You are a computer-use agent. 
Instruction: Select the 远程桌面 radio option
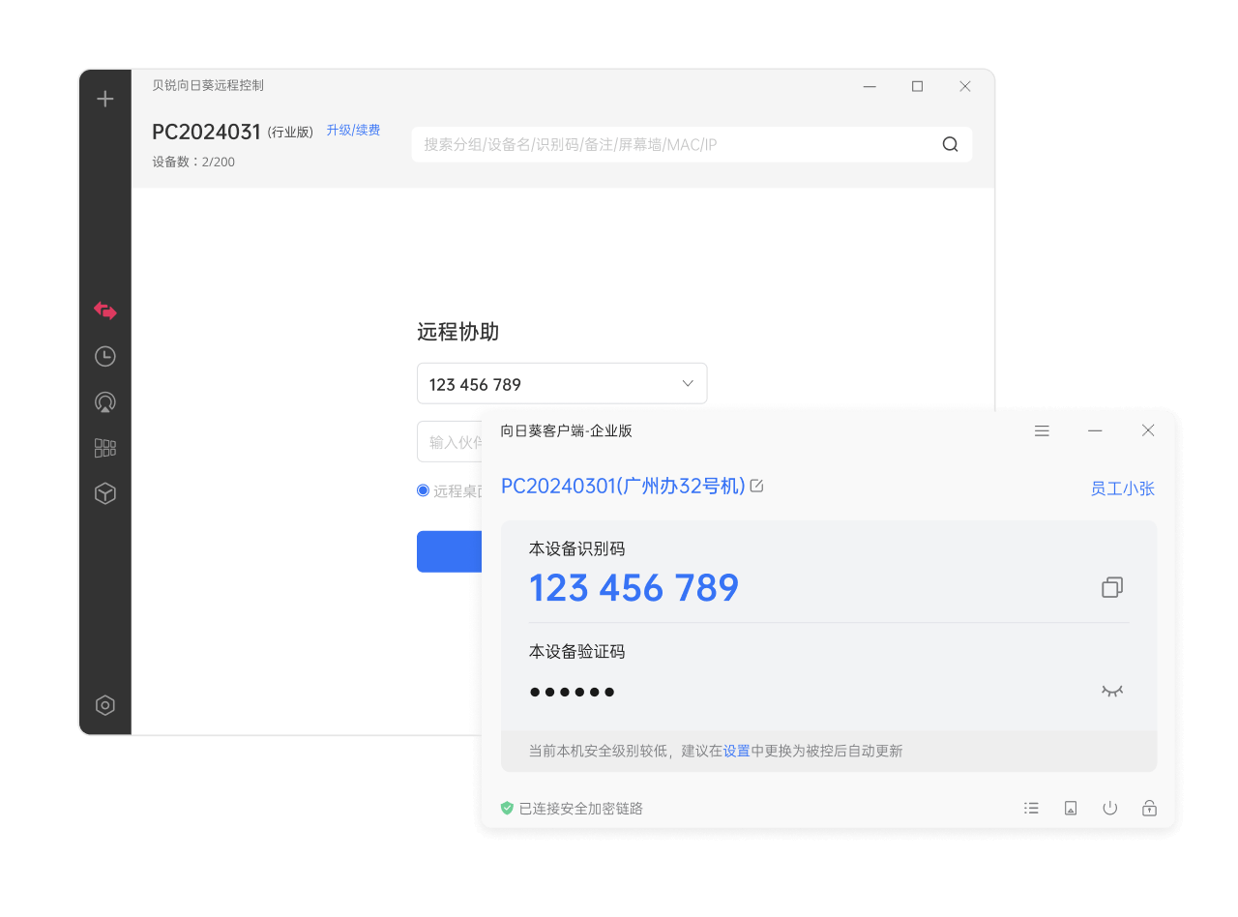423,490
